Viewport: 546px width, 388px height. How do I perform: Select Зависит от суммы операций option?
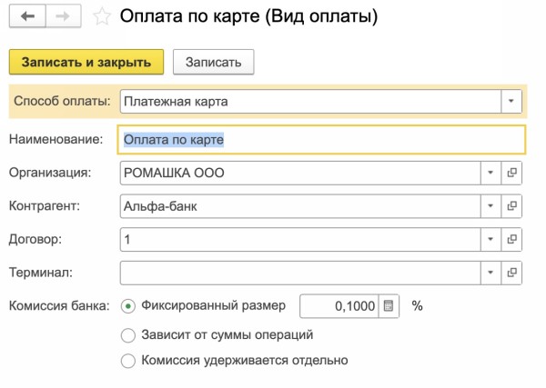[127, 334]
